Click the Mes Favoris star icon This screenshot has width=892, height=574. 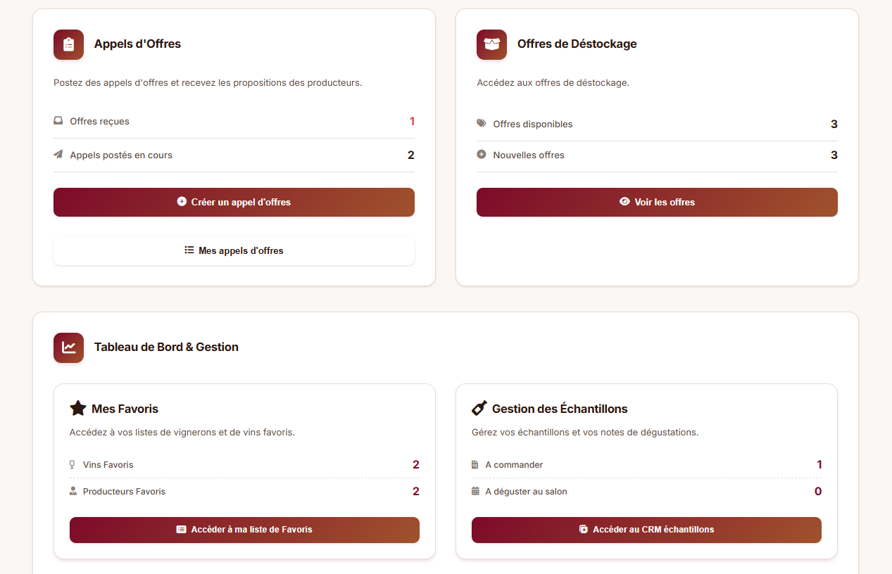click(x=77, y=409)
